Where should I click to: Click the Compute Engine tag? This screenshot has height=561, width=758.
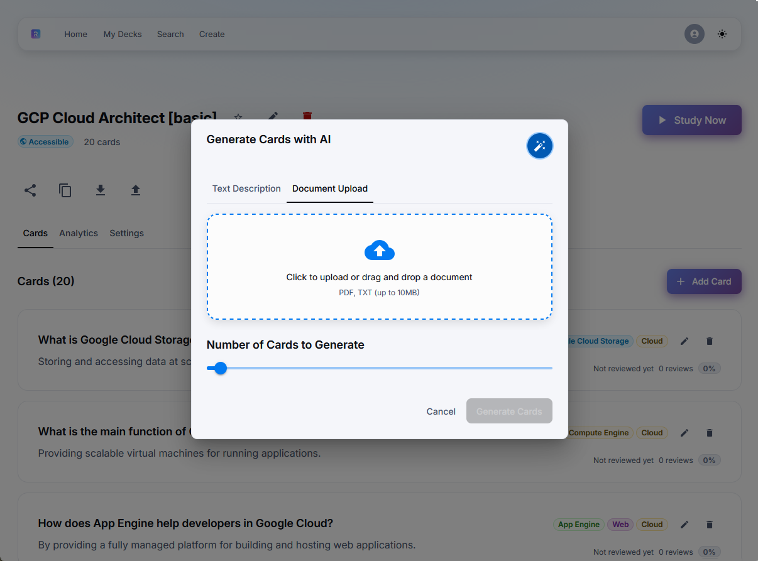[x=598, y=433]
